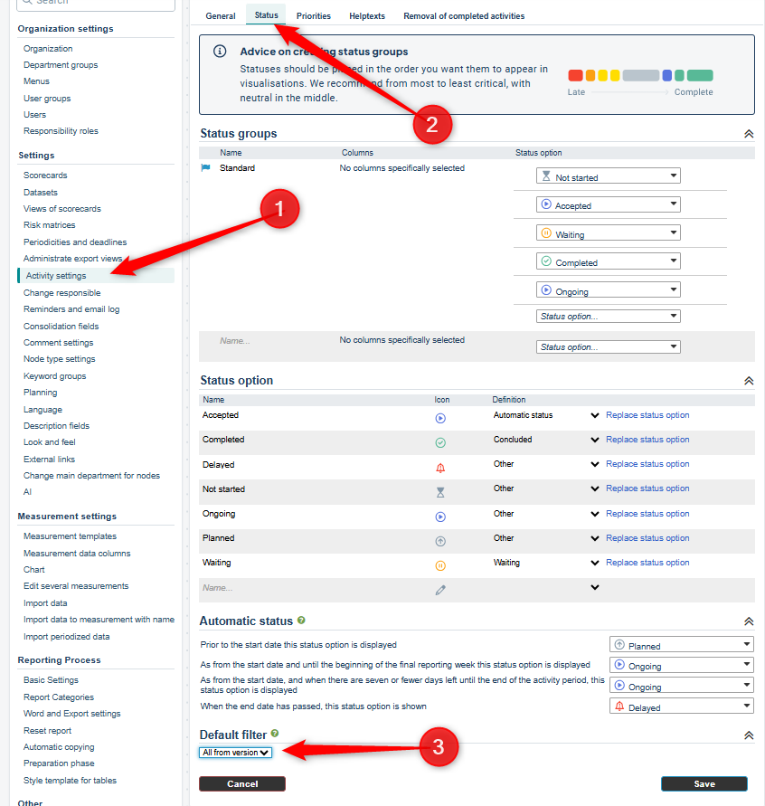Click the Planned status arrow icon
Image resolution: width=765 pixels, height=806 pixels.
click(x=440, y=542)
